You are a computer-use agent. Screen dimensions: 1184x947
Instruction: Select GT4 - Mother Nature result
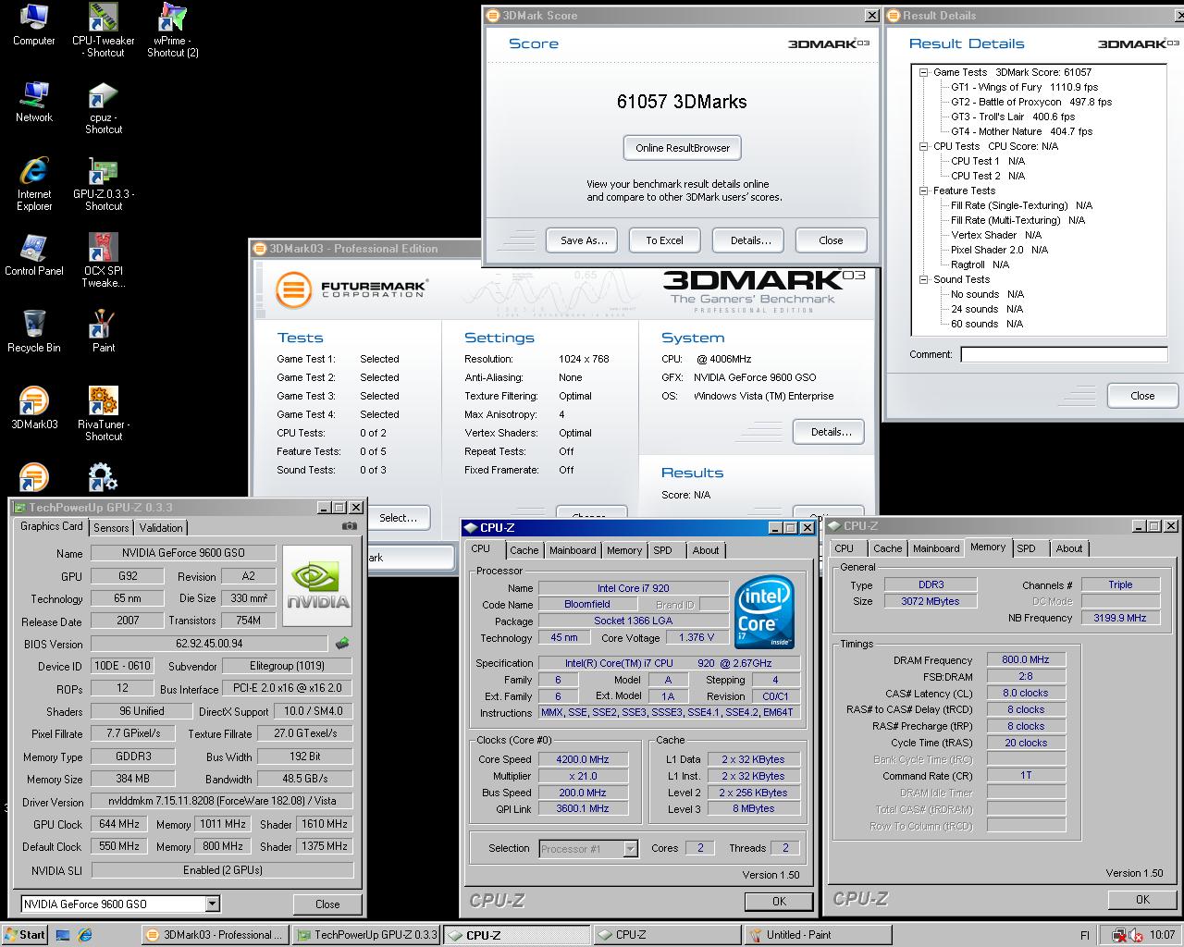(x=1021, y=131)
